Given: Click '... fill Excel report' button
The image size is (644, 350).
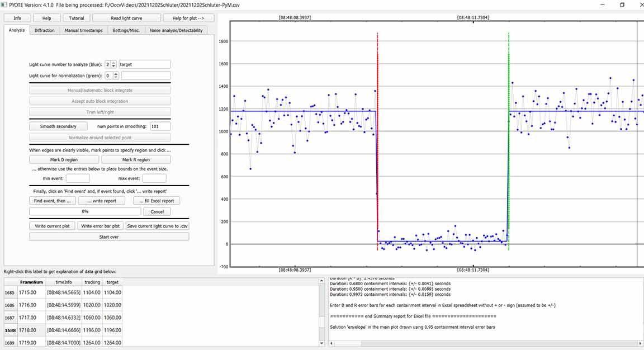Looking at the screenshot, I should point(157,201).
